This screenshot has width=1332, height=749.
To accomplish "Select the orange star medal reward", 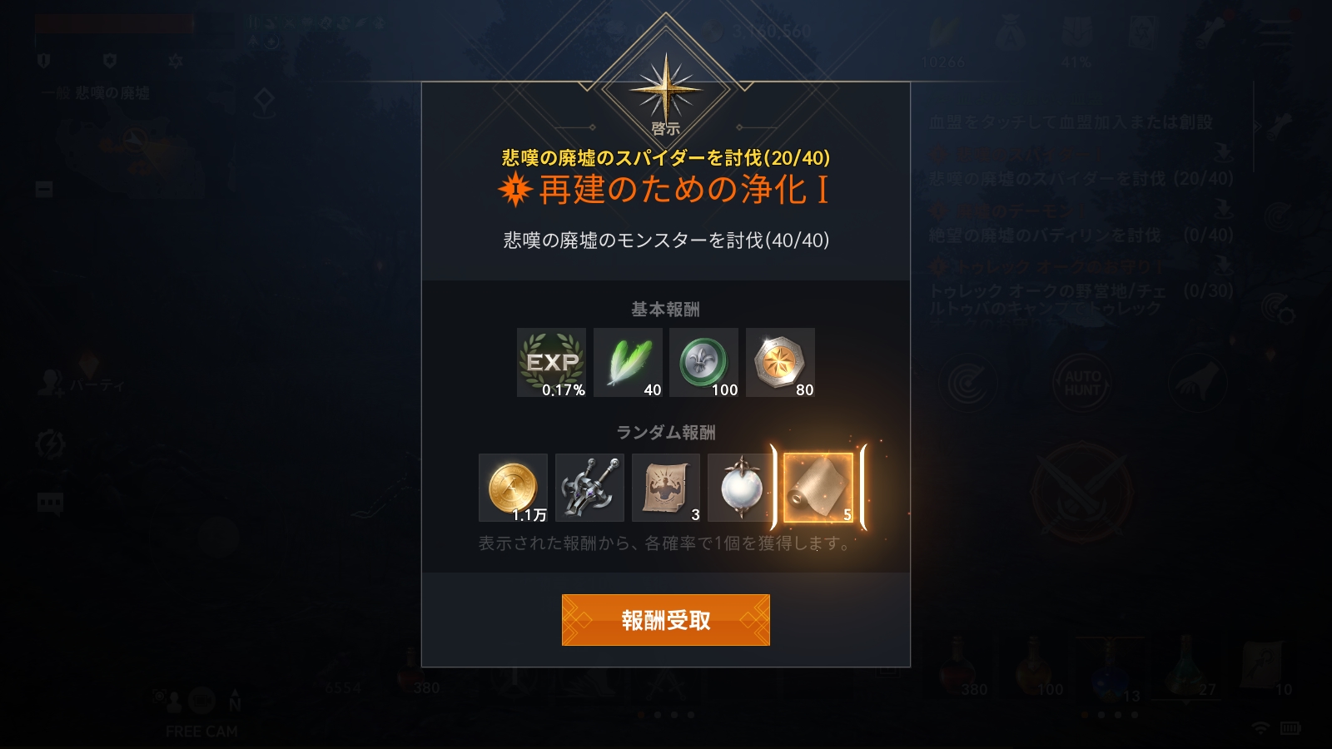I will click(x=780, y=362).
